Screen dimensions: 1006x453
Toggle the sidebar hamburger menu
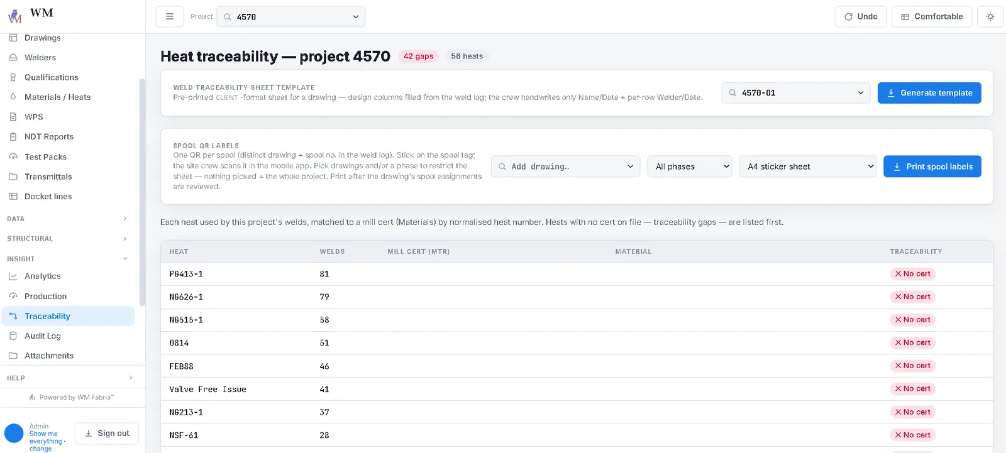click(169, 16)
